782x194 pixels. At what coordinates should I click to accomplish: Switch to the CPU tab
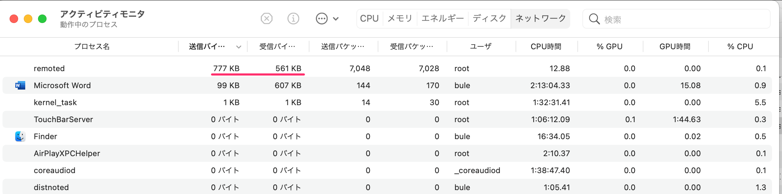pos(369,18)
